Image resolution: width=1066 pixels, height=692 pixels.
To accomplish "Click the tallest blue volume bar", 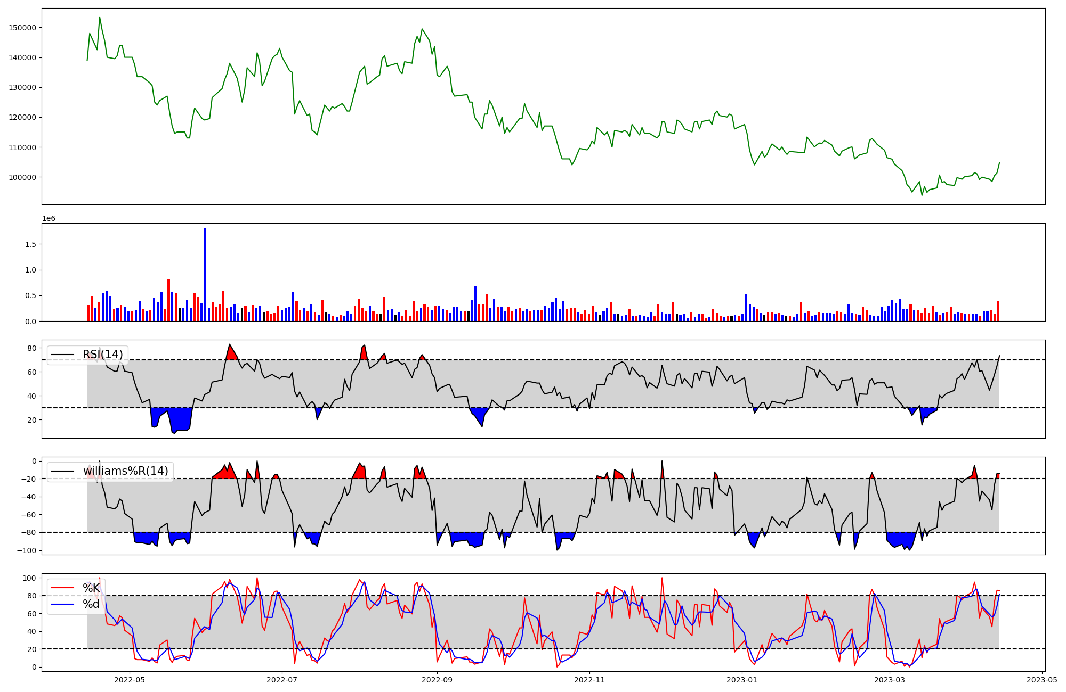I will 205,274.
